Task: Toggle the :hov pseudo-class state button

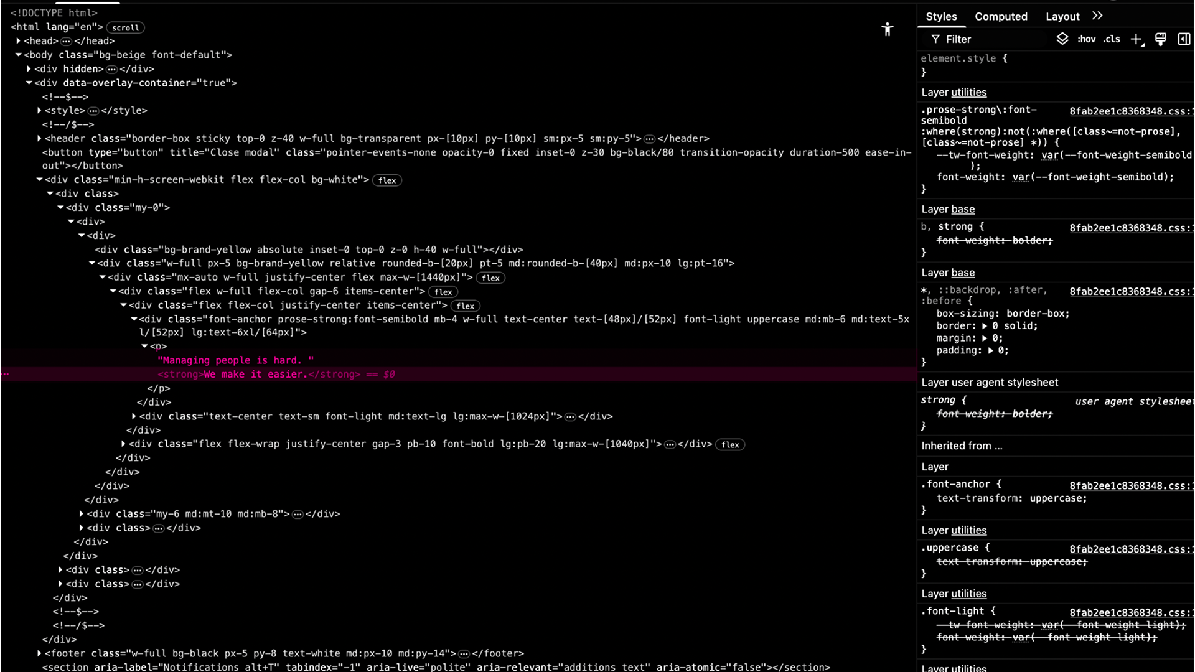Action: 1087,39
